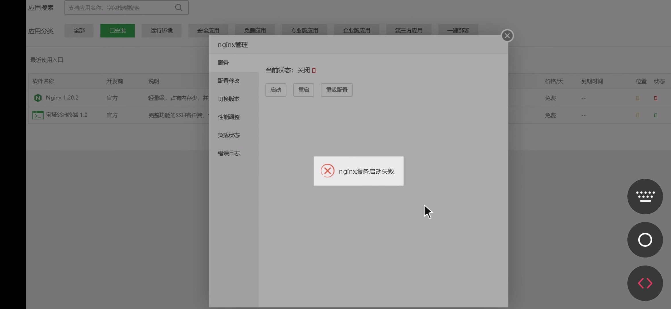Viewport: 671px width, 309px height.
Task: Tap the red angle-brackets code button
Action: pyautogui.click(x=645, y=283)
